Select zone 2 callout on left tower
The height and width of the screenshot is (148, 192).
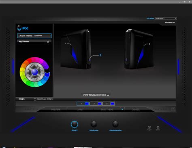click(x=66, y=44)
